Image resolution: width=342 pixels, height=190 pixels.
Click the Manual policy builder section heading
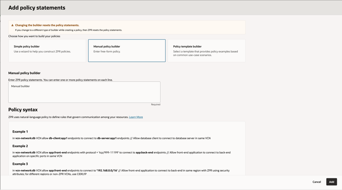[x=24, y=73]
